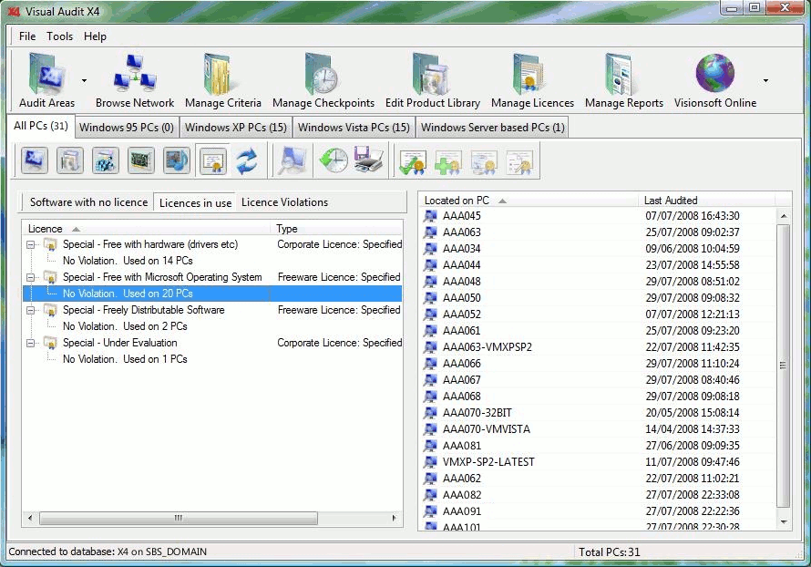
Task: Open the File menu
Action: 27,36
